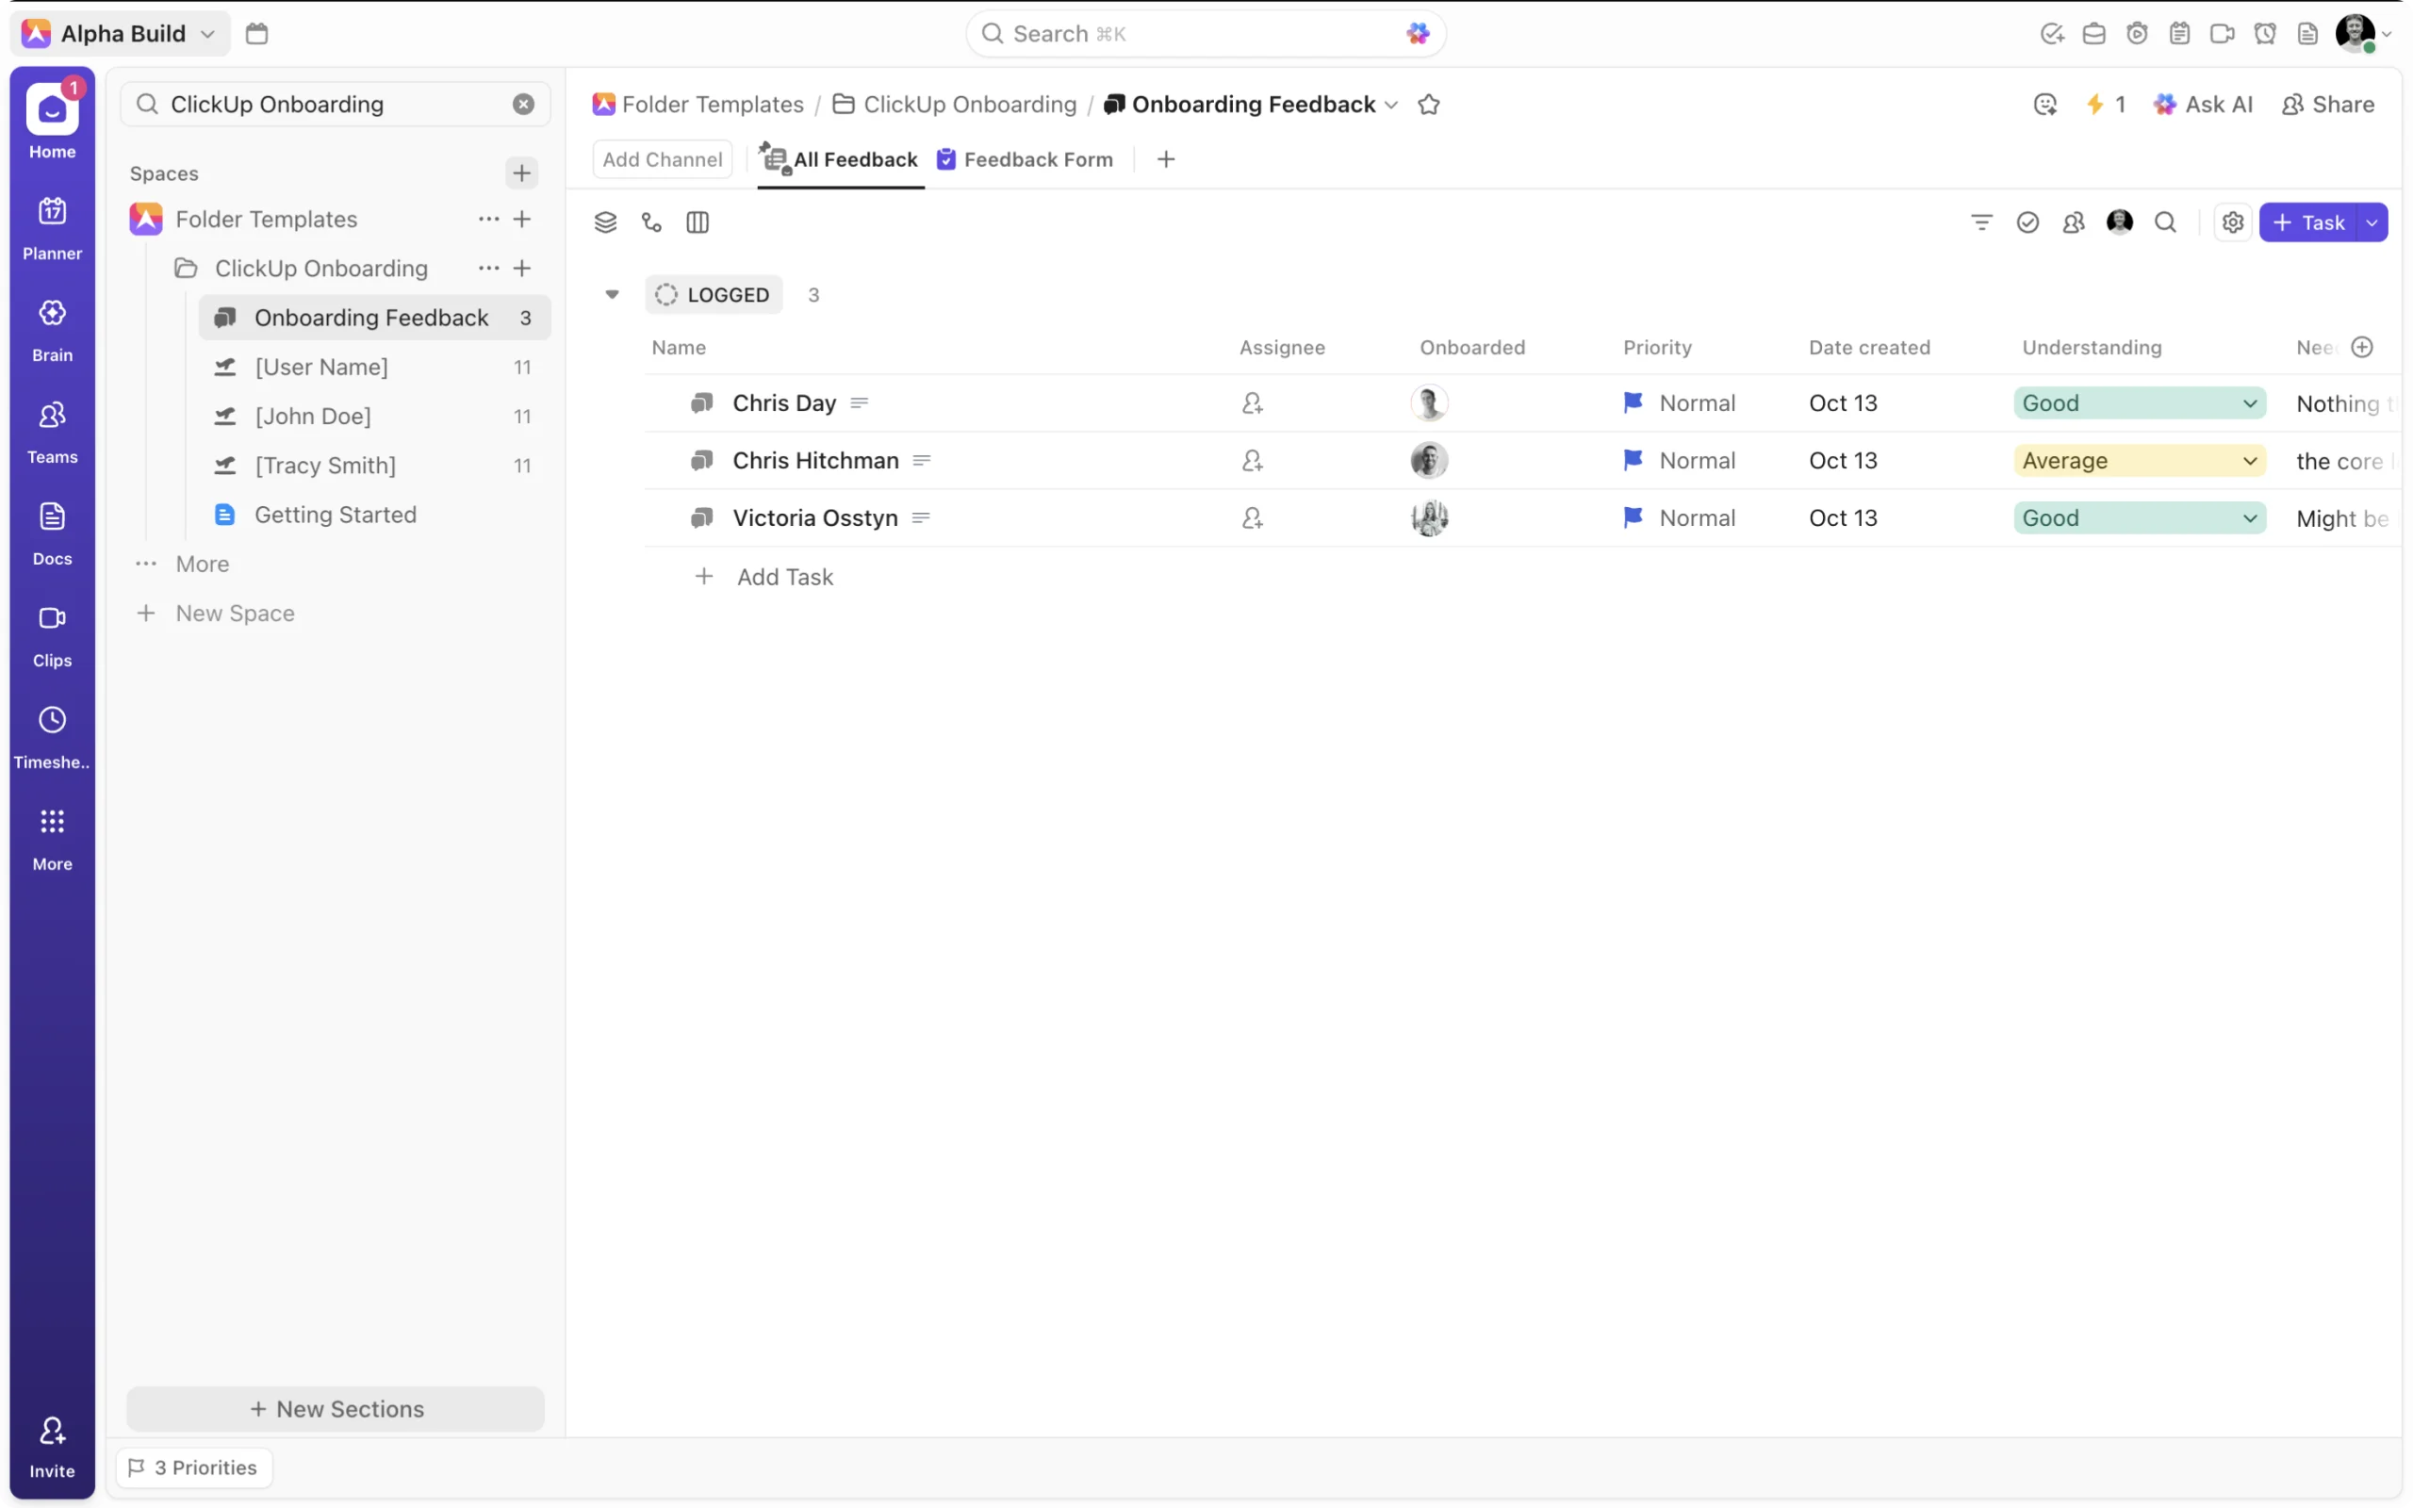Open Understanding dropdown for Chris Hitchman
The width and height of the screenshot is (2413, 1508).
(2248, 461)
